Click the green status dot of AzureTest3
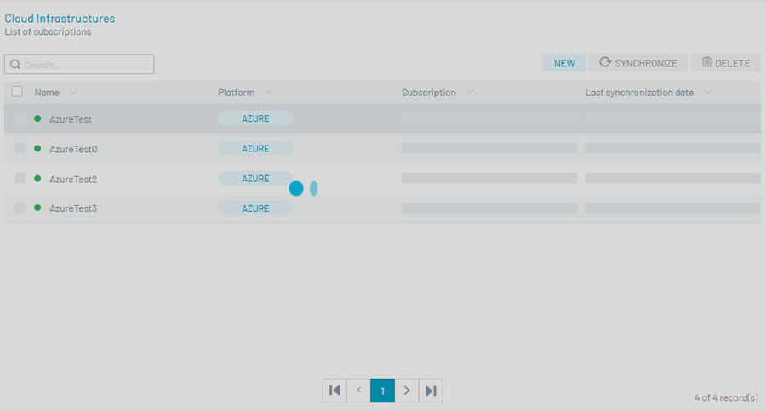 [x=37, y=208]
